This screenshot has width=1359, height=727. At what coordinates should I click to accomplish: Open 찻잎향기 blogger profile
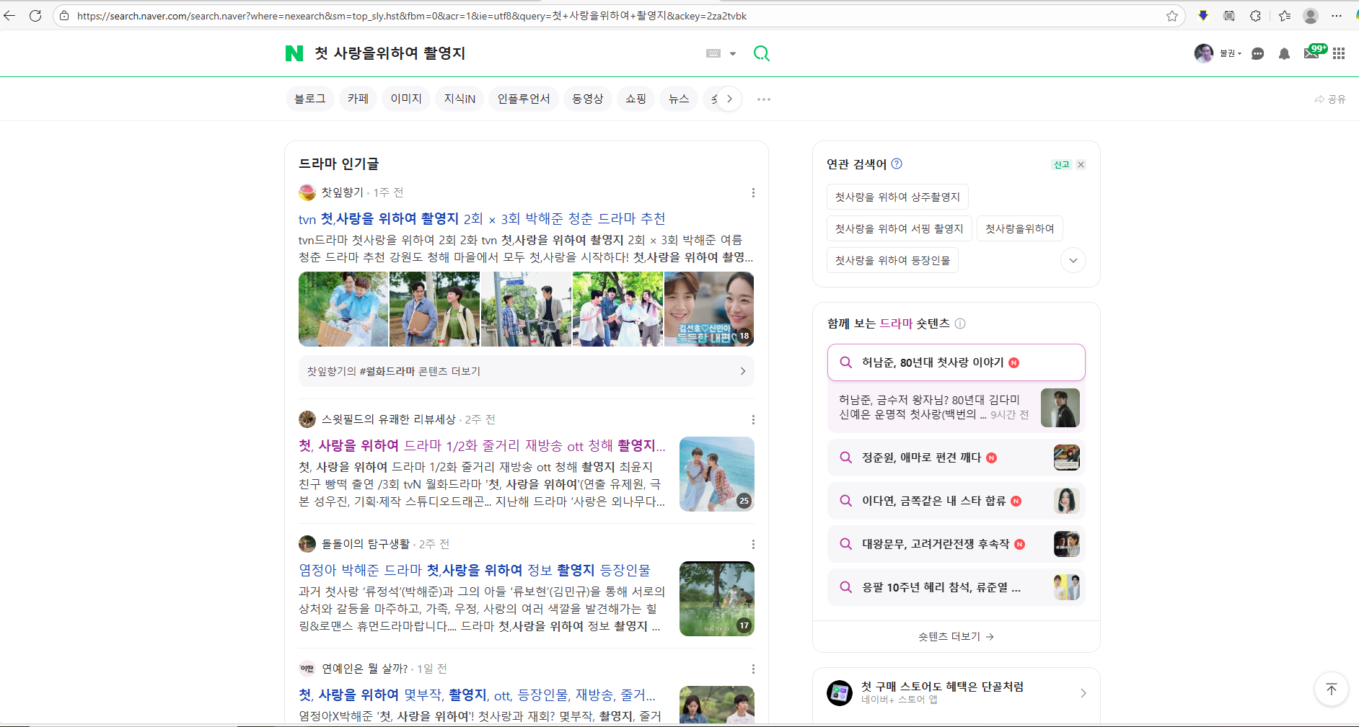pos(342,192)
